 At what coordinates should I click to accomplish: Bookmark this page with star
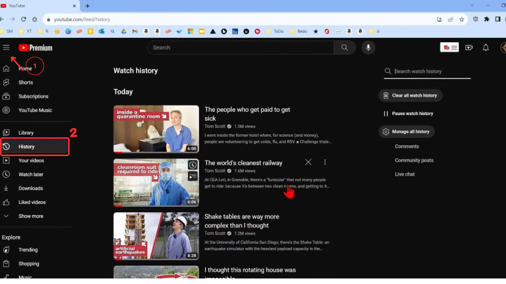click(462, 19)
